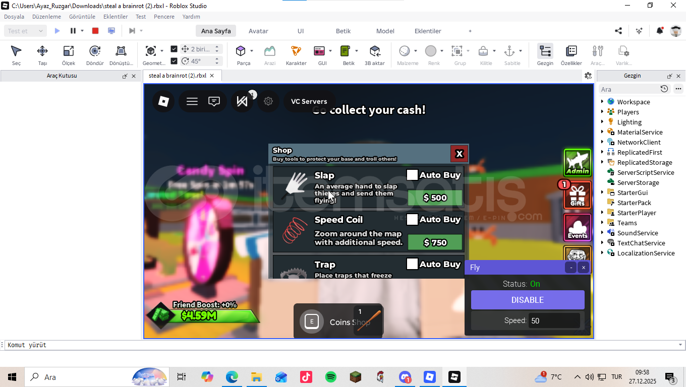The image size is (686, 387).
Task: Toggle the 45° rotation snapping checkbox
Action: (x=174, y=61)
